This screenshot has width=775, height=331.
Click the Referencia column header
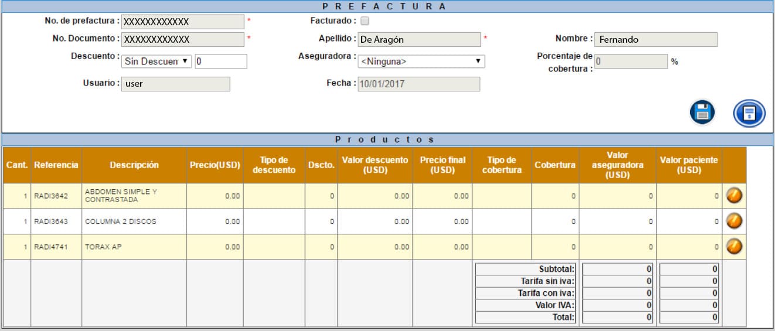click(x=56, y=165)
